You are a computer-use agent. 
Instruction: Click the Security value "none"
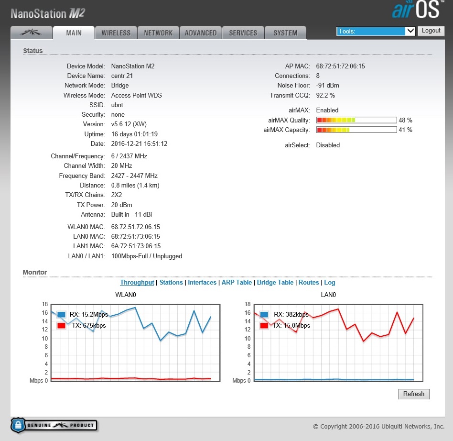click(118, 114)
